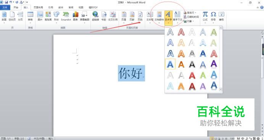Screen dimensions: 264x140
Task: Switch to the 视图 View tab
Action: 81,7
